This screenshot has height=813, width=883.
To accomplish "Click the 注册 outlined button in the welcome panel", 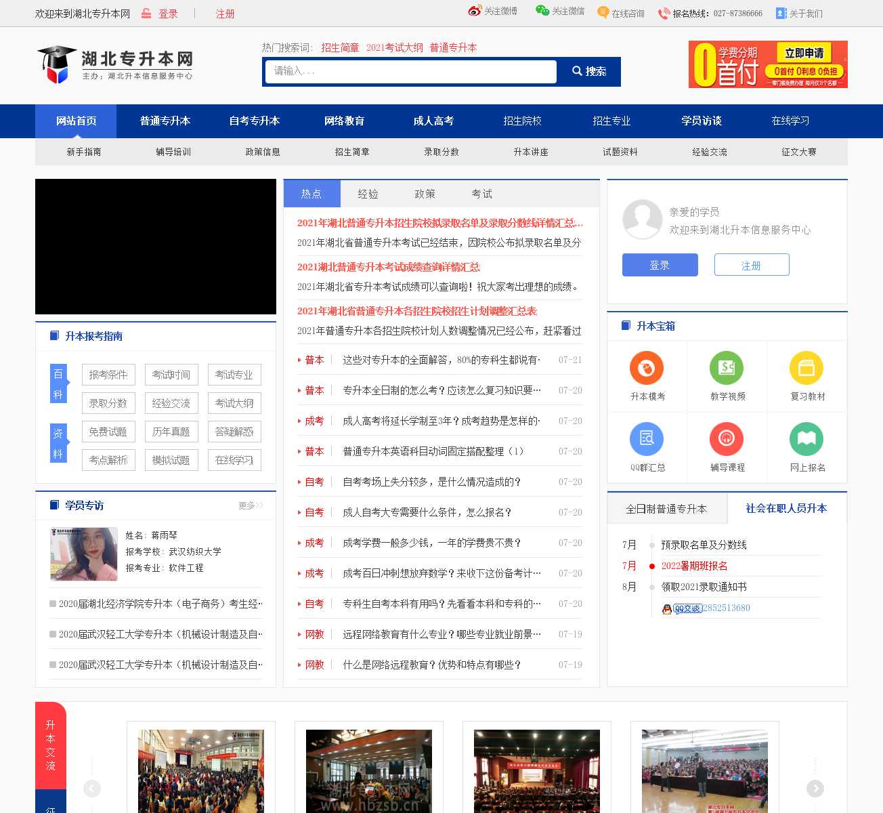I will (751, 265).
